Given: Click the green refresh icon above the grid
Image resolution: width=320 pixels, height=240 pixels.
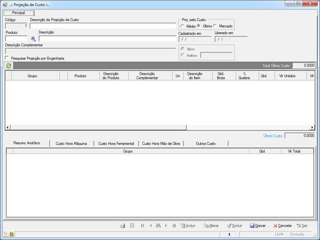Looking at the screenshot, I should coord(9,66).
